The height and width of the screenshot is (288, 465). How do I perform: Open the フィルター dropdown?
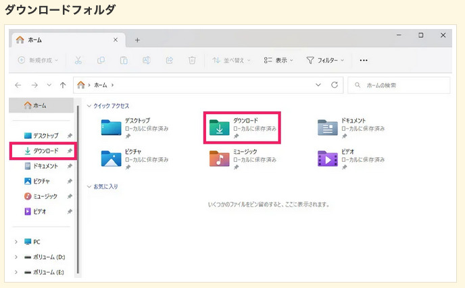325,61
